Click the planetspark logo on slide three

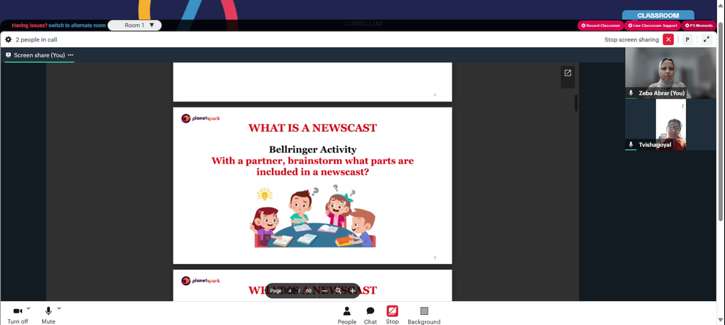201,118
